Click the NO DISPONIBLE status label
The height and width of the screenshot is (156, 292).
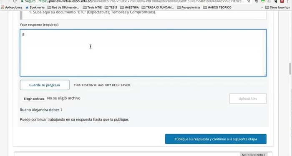(254, 154)
